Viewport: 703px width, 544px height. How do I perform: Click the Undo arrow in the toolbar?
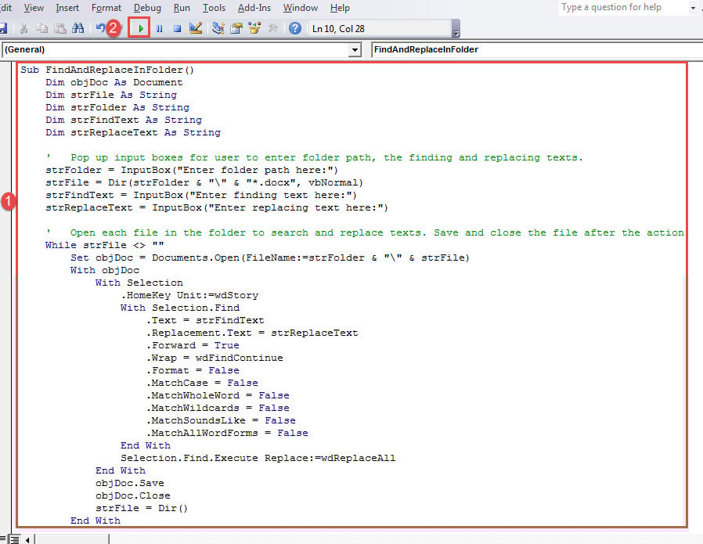(100, 29)
